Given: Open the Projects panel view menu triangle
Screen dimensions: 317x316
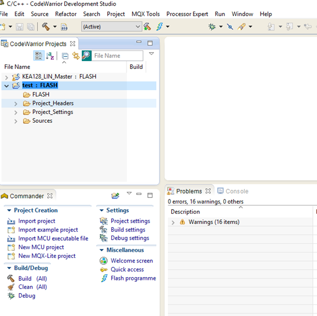Looking at the screenshot, I should click(151, 53).
